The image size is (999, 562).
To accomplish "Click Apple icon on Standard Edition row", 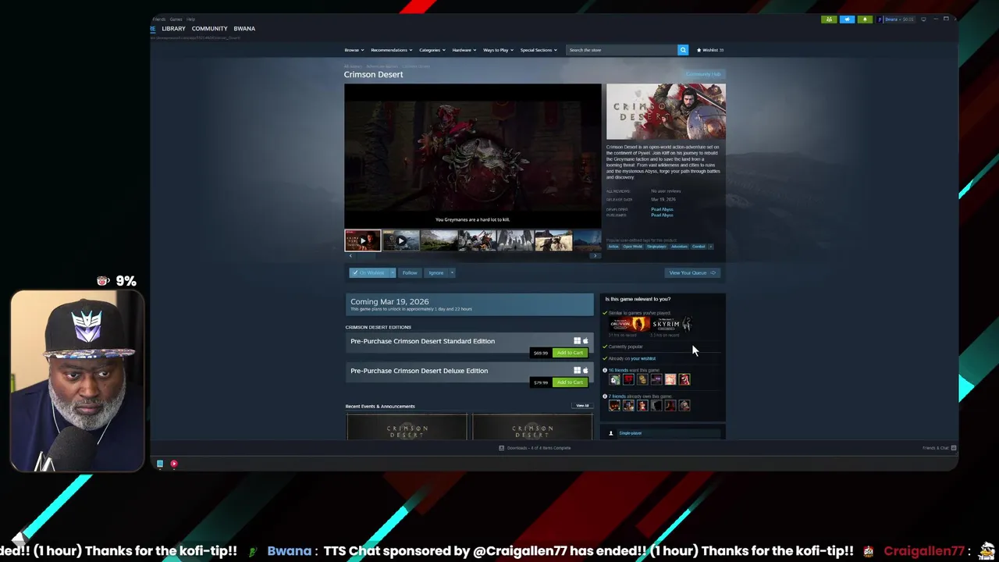I will (585, 341).
